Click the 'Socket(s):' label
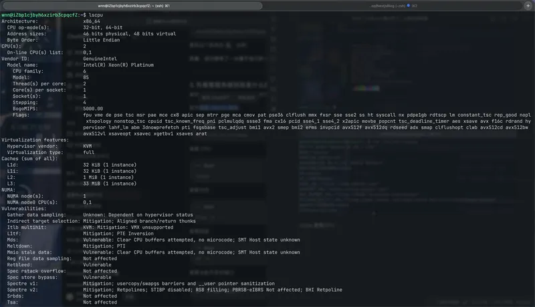Image resolution: width=535 pixels, height=307 pixels. 27,96
